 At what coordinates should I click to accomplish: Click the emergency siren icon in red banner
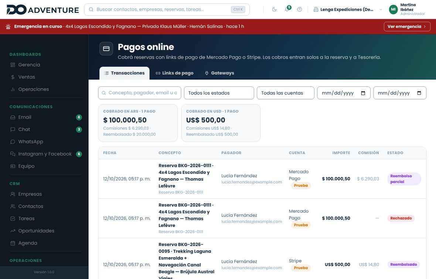coord(8,27)
